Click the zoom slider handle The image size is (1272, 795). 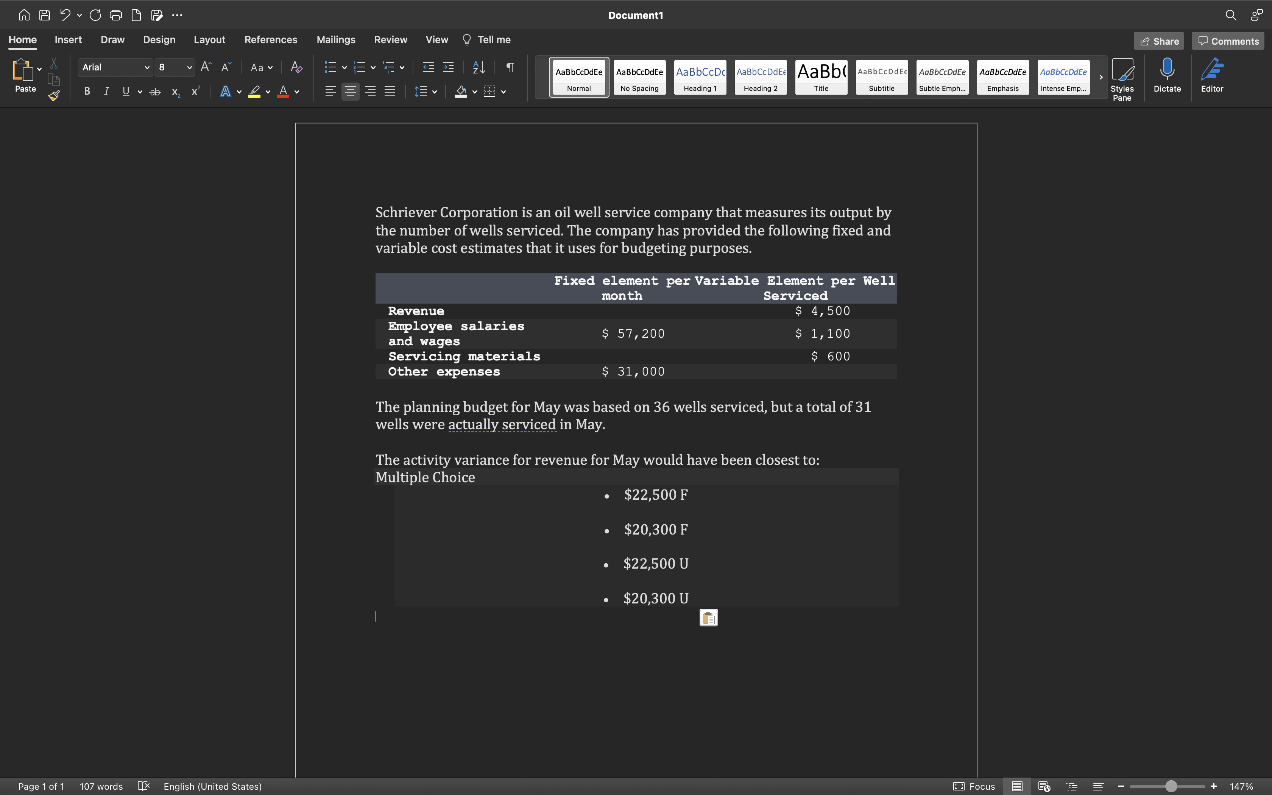pyautogui.click(x=1171, y=786)
